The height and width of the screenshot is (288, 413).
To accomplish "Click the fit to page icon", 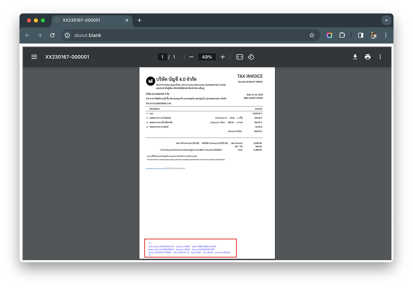I will coord(239,57).
